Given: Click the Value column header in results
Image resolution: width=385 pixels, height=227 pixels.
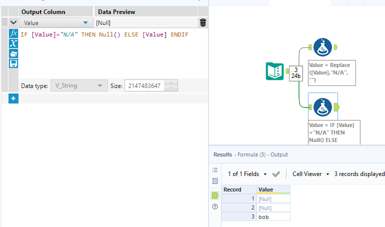Looking at the screenshot, I should coord(273,189).
